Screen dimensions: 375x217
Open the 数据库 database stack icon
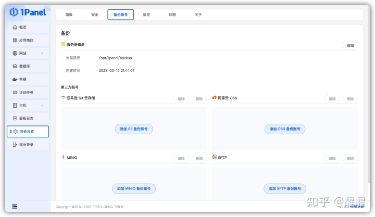pyautogui.click(x=15, y=66)
